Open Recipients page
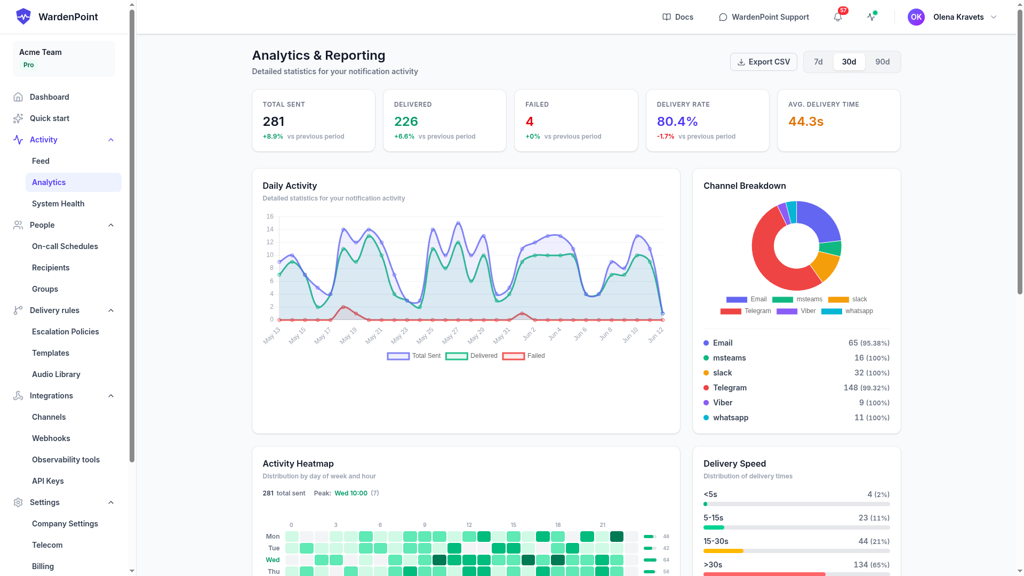This screenshot has height=576, width=1024. pos(74,268)
